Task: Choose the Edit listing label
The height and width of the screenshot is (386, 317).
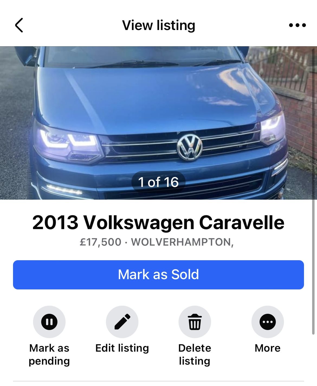Action: [122, 348]
